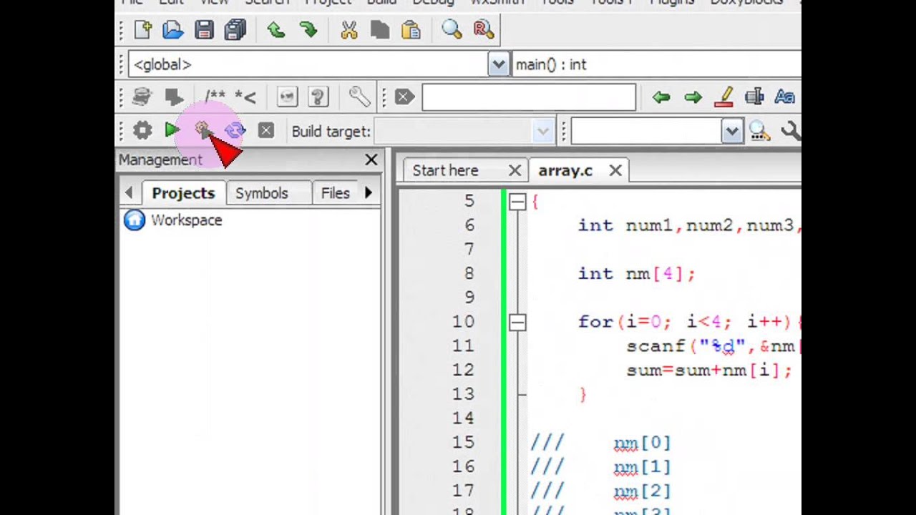Viewport: 916px width, 515px height.
Task: Click code line 'sum=sum+nm[i];'
Action: 709,370
